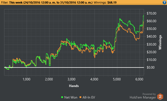Click the white zero baseline on graph
The height and width of the screenshot is (101, 167).
pos(74,67)
